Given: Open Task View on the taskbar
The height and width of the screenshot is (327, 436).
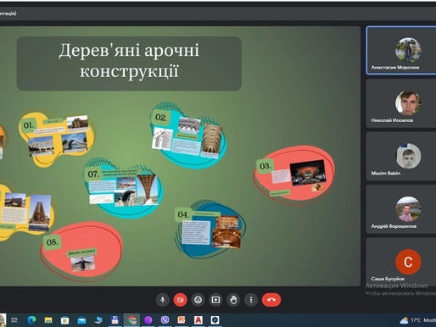Looking at the screenshot, I should pyautogui.click(x=14, y=320).
